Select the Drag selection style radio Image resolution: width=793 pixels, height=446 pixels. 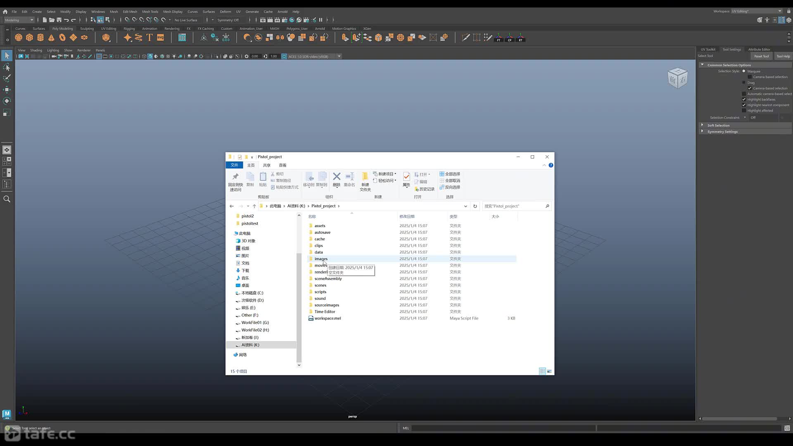click(744, 83)
